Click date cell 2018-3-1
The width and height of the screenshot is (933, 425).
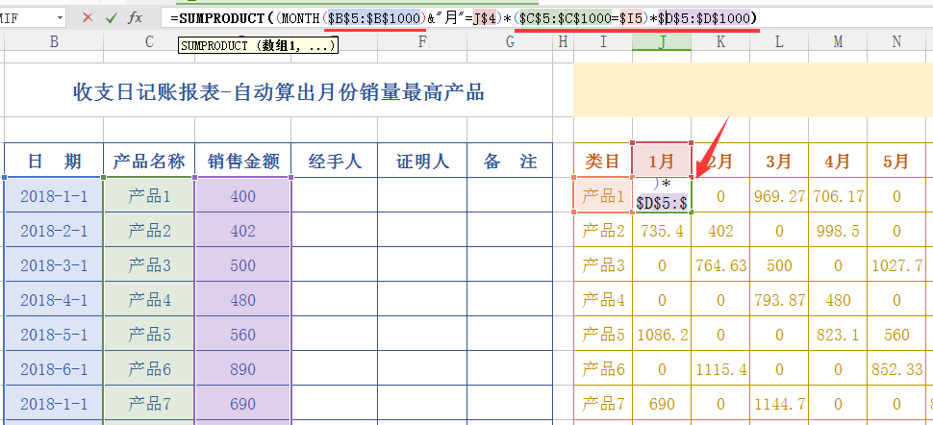point(54,264)
